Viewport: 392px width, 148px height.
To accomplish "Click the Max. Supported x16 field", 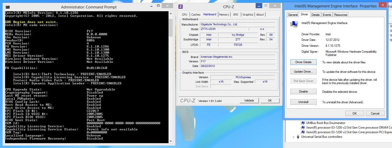I will pos(265,82).
